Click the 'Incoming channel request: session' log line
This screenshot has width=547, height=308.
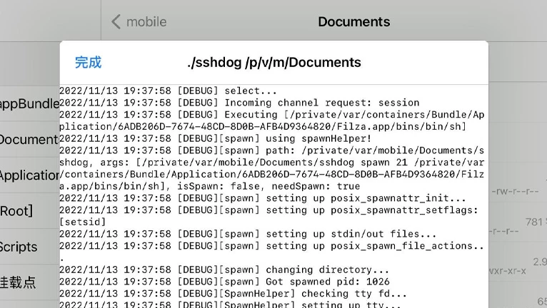[239, 103]
